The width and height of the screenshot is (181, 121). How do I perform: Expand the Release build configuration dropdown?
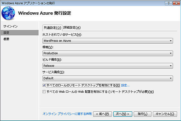click(x=108, y=66)
